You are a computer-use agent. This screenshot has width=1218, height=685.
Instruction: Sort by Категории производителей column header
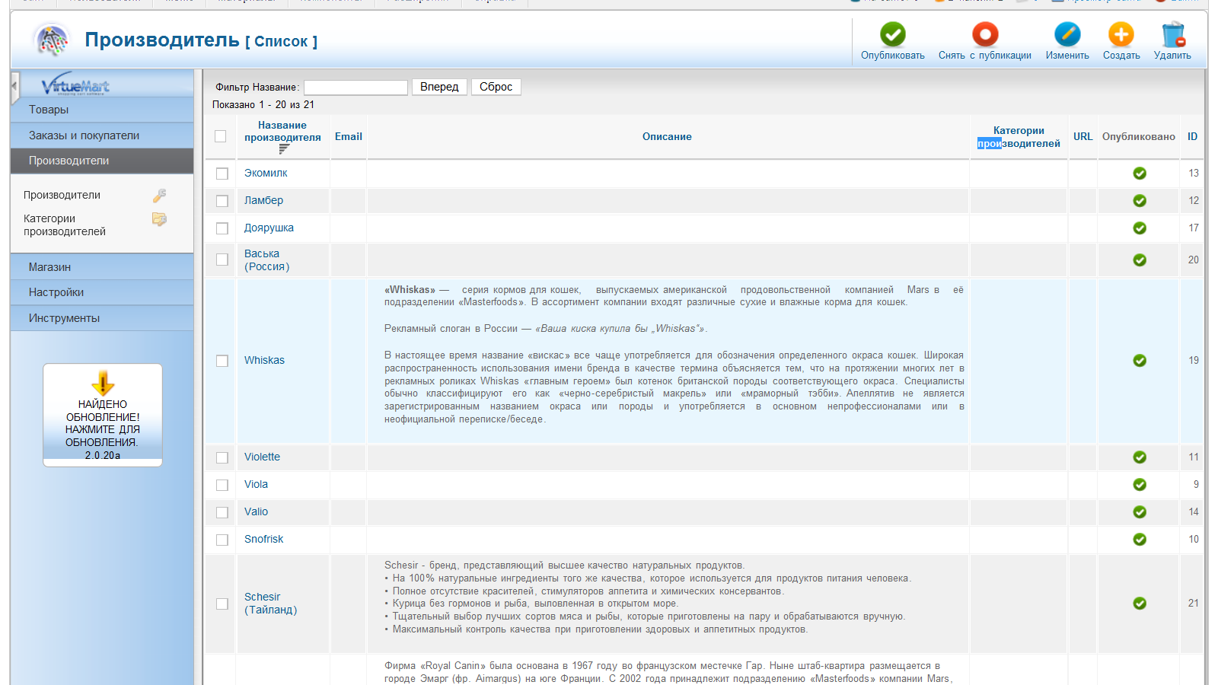click(1019, 137)
